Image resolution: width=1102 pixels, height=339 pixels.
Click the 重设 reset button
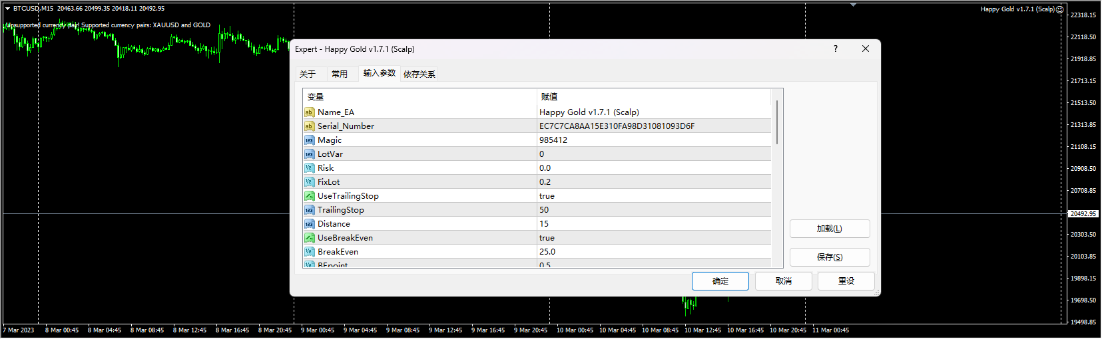point(846,281)
